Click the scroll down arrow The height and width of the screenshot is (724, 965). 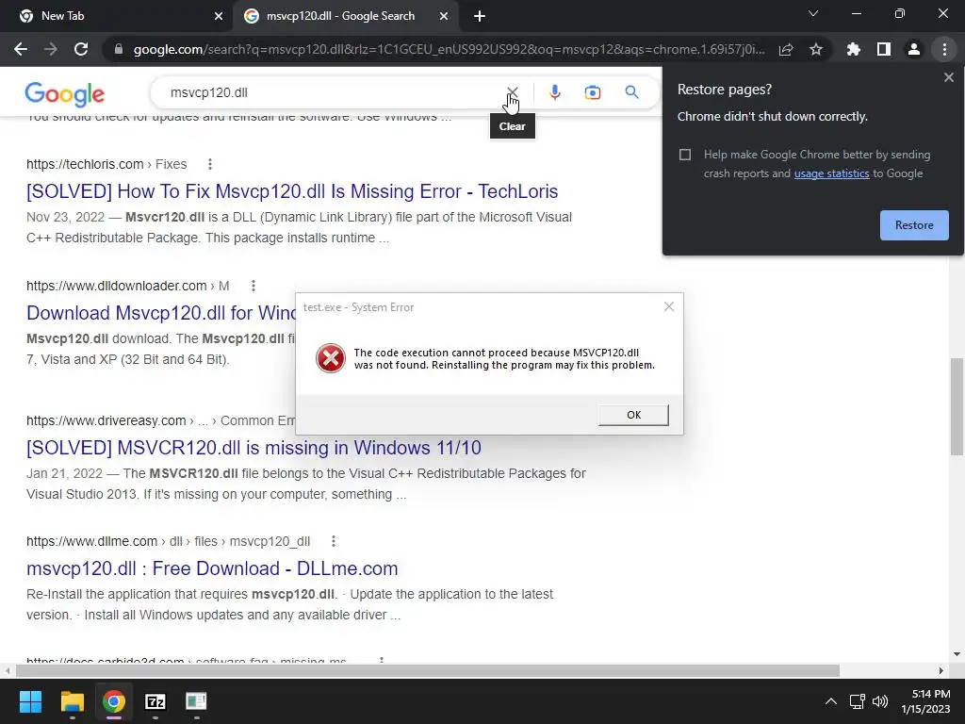(957, 654)
